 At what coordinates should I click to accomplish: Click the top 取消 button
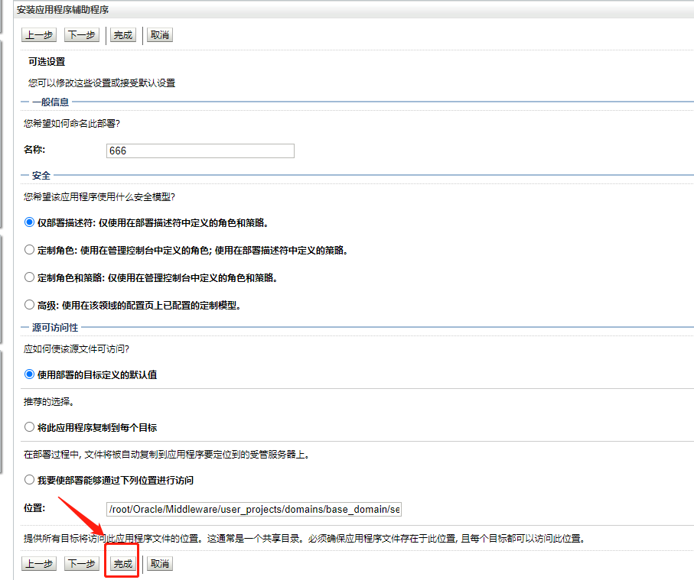pos(159,34)
